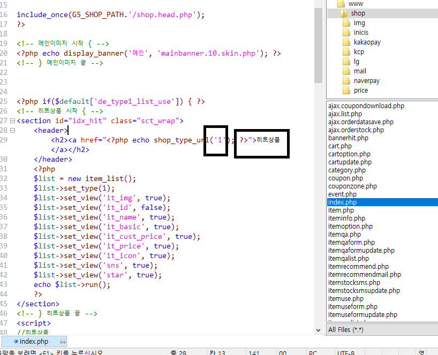Open the inicis folder
Viewport: 438px width, 355px height.
click(361, 33)
